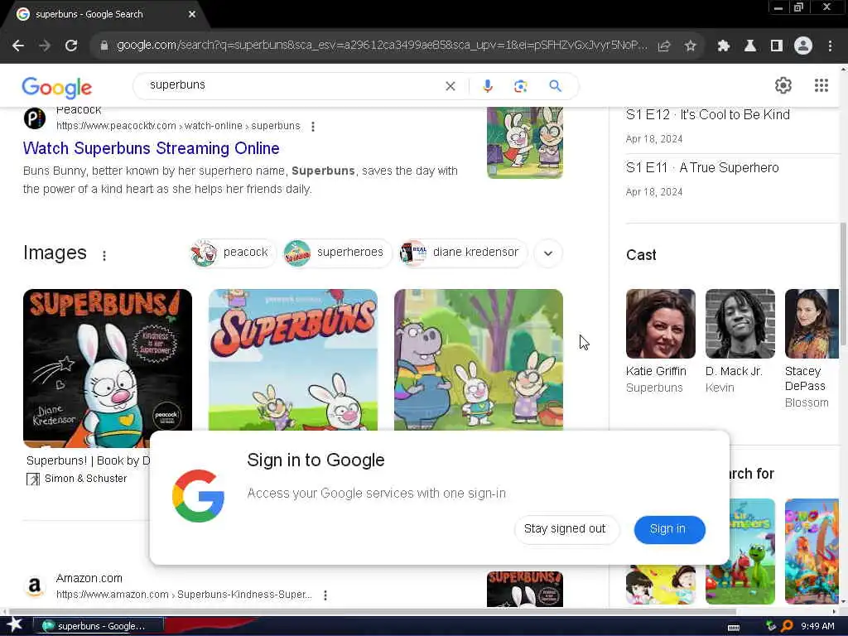Open the hippo and bunnies image
The width and height of the screenshot is (848, 636).
479,359
